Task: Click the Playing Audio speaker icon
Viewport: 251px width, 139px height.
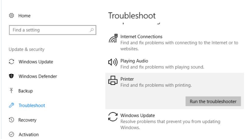Action: (x=113, y=62)
